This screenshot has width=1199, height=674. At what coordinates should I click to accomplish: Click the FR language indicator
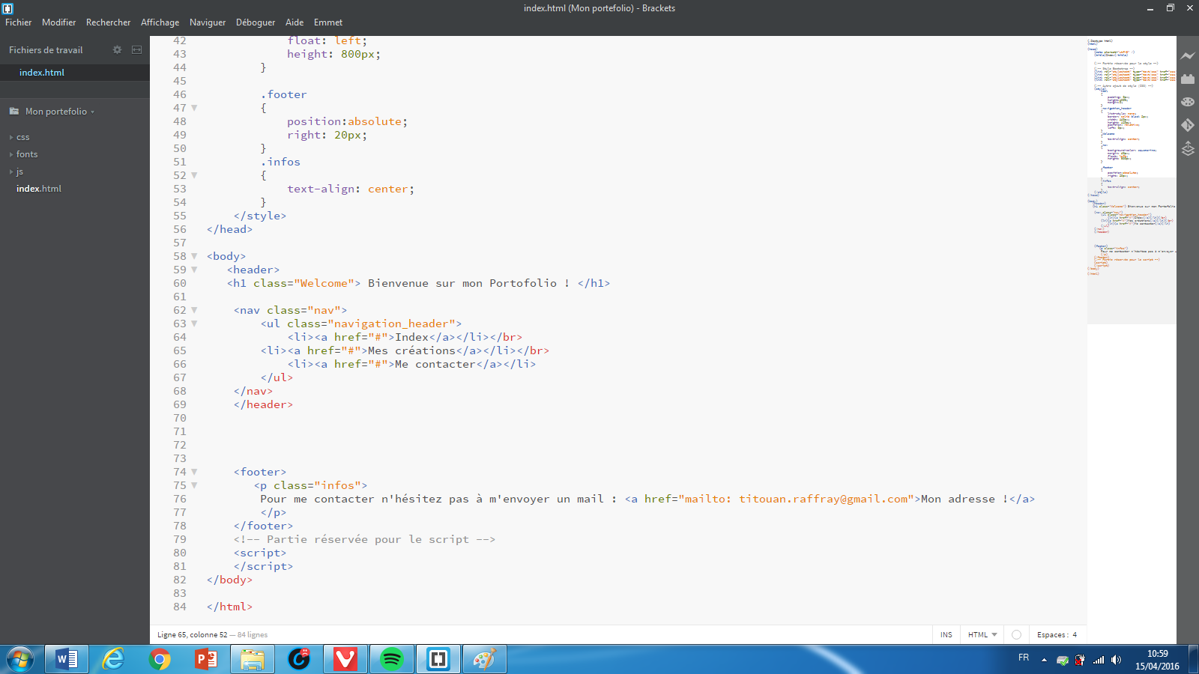point(1024,658)
